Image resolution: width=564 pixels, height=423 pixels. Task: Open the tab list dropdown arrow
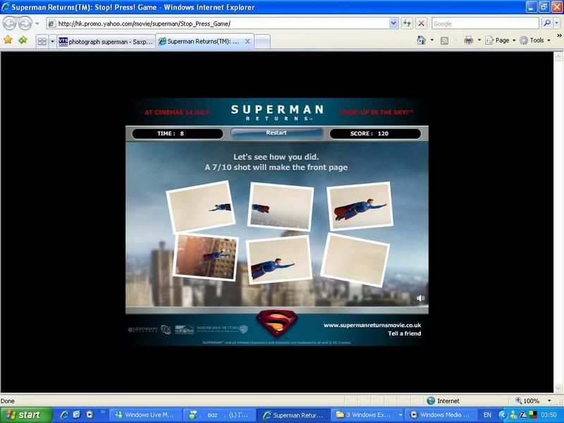pyautogui.click(x=52, y=42)
